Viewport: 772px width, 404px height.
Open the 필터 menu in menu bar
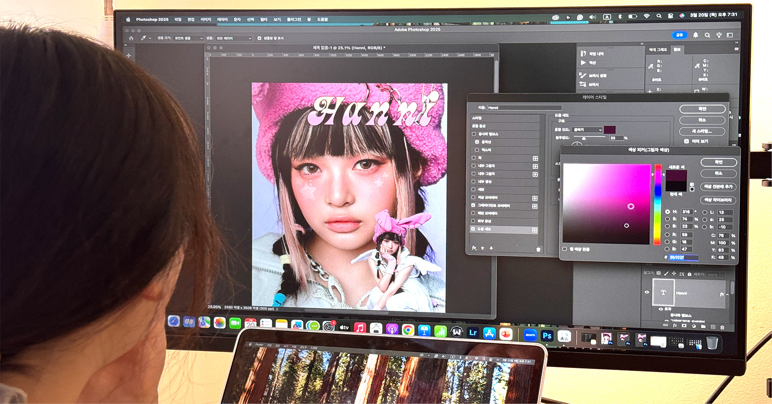tap(264, 20)
